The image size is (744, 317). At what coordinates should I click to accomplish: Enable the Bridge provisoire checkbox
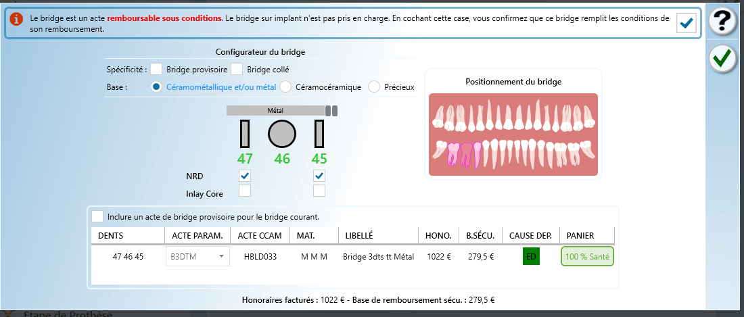[x=156, y=69]
